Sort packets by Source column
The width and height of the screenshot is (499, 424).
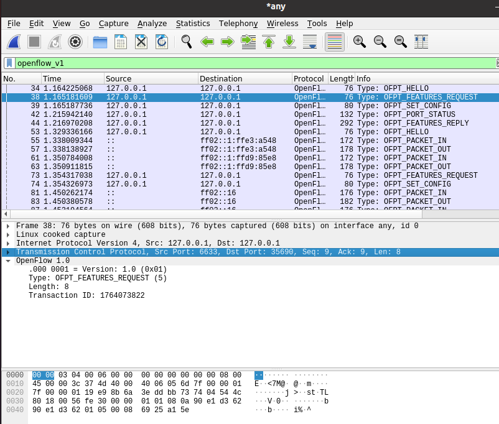click(x=151, y=78)
